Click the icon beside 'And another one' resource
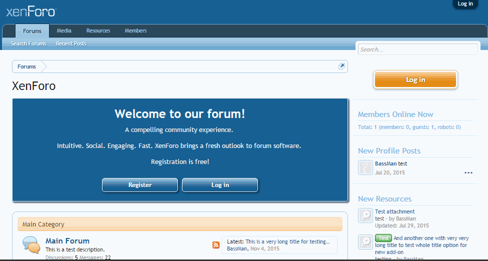The height and width of the screenshot is (261, 488). point(365,242)
